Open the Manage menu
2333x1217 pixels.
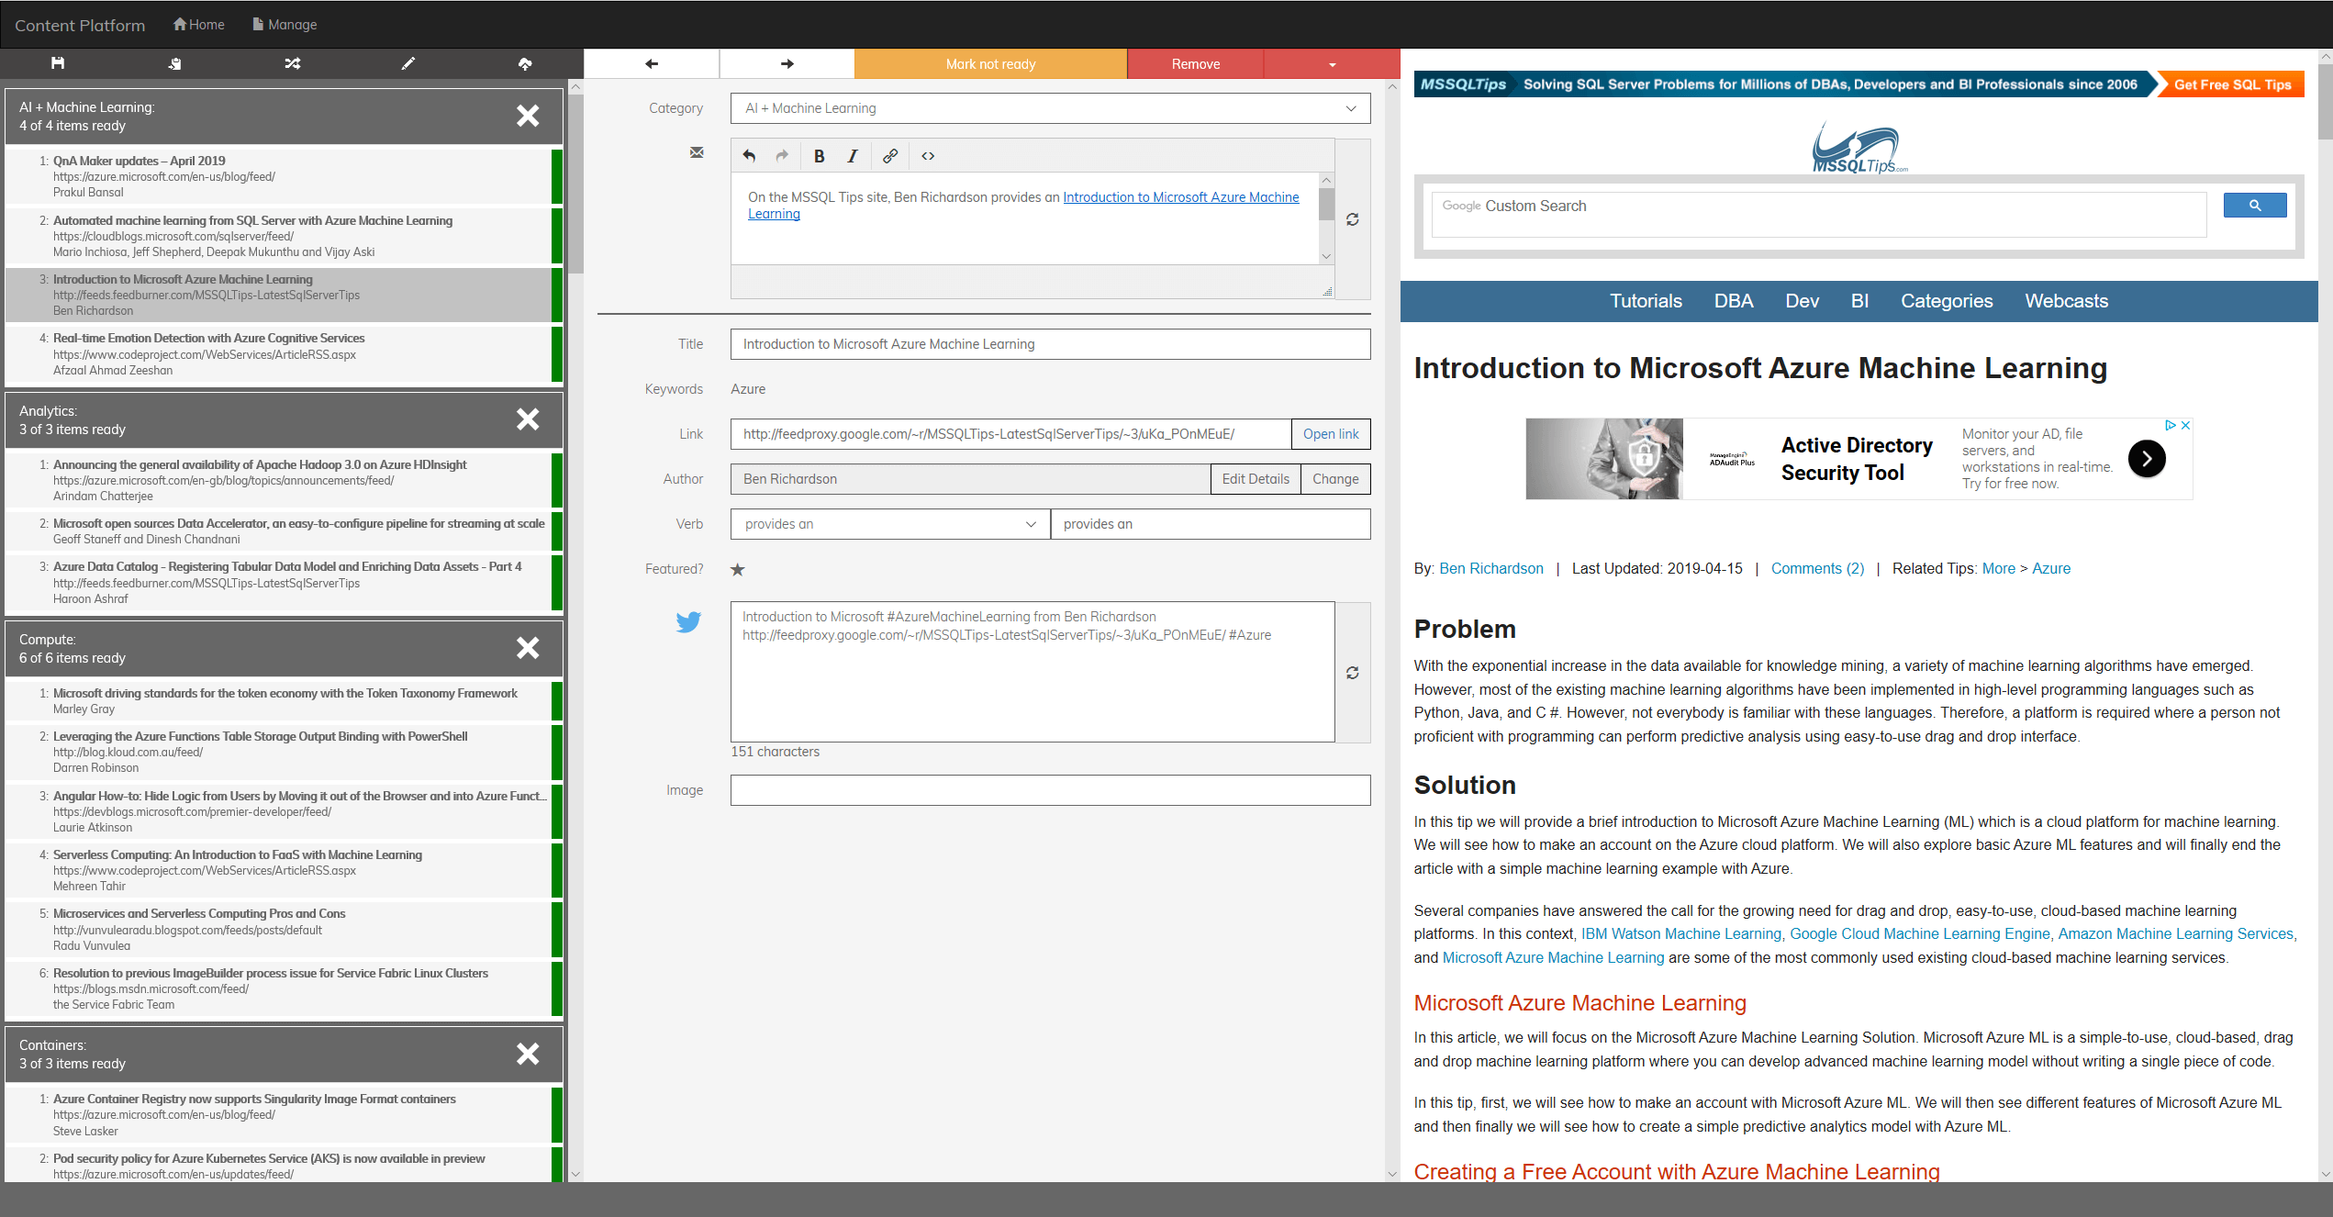(x=285, y=25)
